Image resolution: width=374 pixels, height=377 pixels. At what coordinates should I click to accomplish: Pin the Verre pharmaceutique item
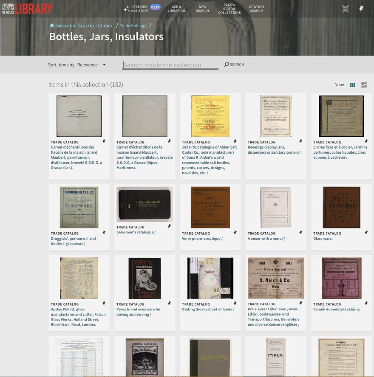coord(235,233)
